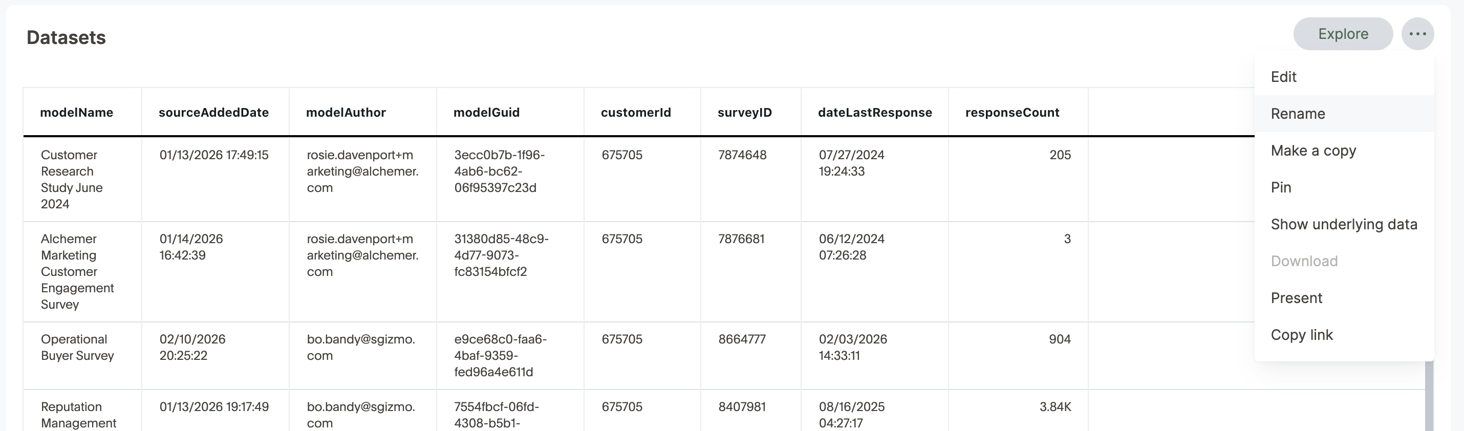Viewport: 1464px width, 431px height.
Task: Select Edit from the menu
Action: point(1283,77)
